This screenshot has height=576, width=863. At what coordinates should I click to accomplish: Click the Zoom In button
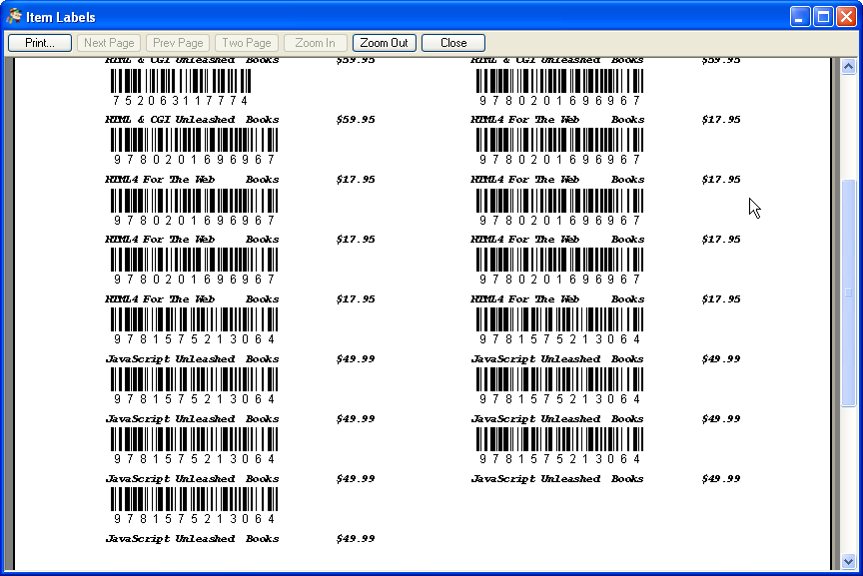pos(316,43)
